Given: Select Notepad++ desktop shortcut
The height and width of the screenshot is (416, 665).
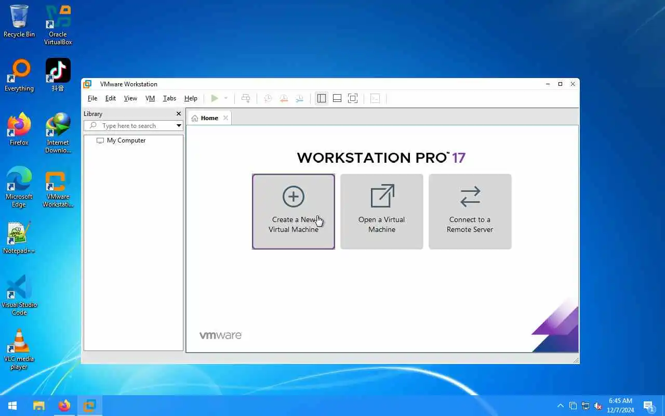Looking at the screenshot, I should tap(19, 238).
